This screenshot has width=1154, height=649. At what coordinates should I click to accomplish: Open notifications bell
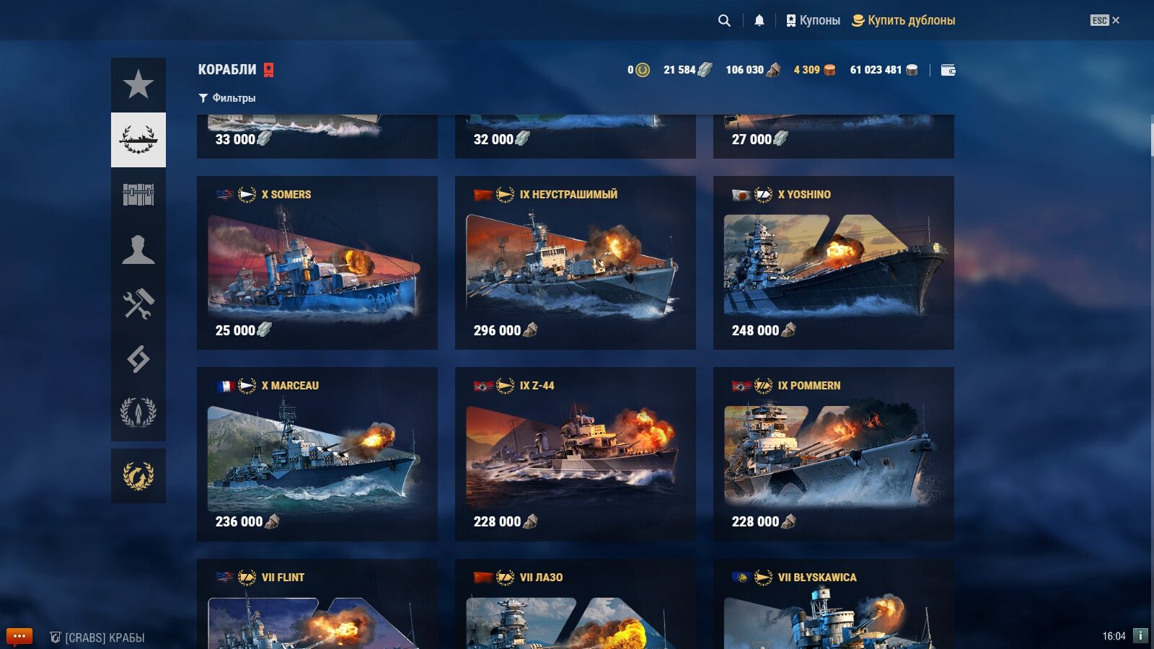759,20
